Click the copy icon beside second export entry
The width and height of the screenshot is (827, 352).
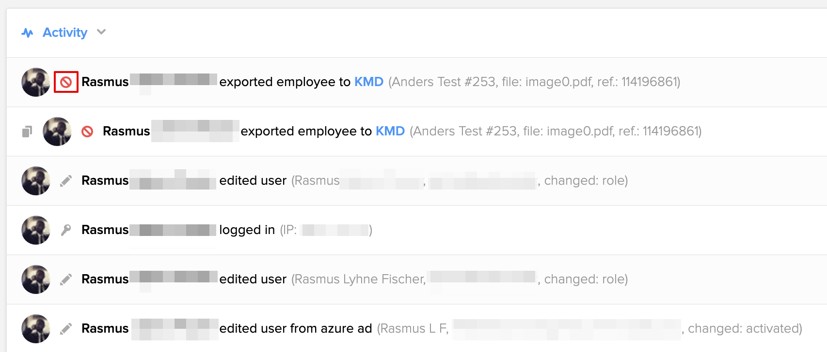coord(27,132)
